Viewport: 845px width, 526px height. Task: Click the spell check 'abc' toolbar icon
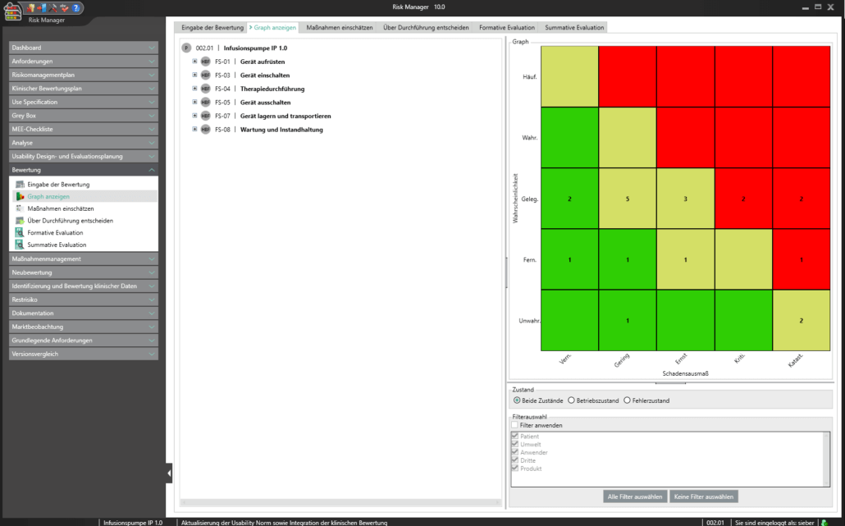64,8
